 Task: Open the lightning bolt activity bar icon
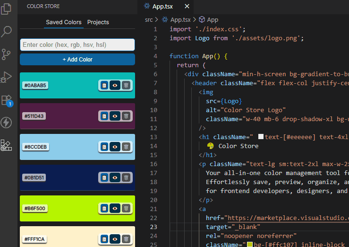tap(6, 123)
